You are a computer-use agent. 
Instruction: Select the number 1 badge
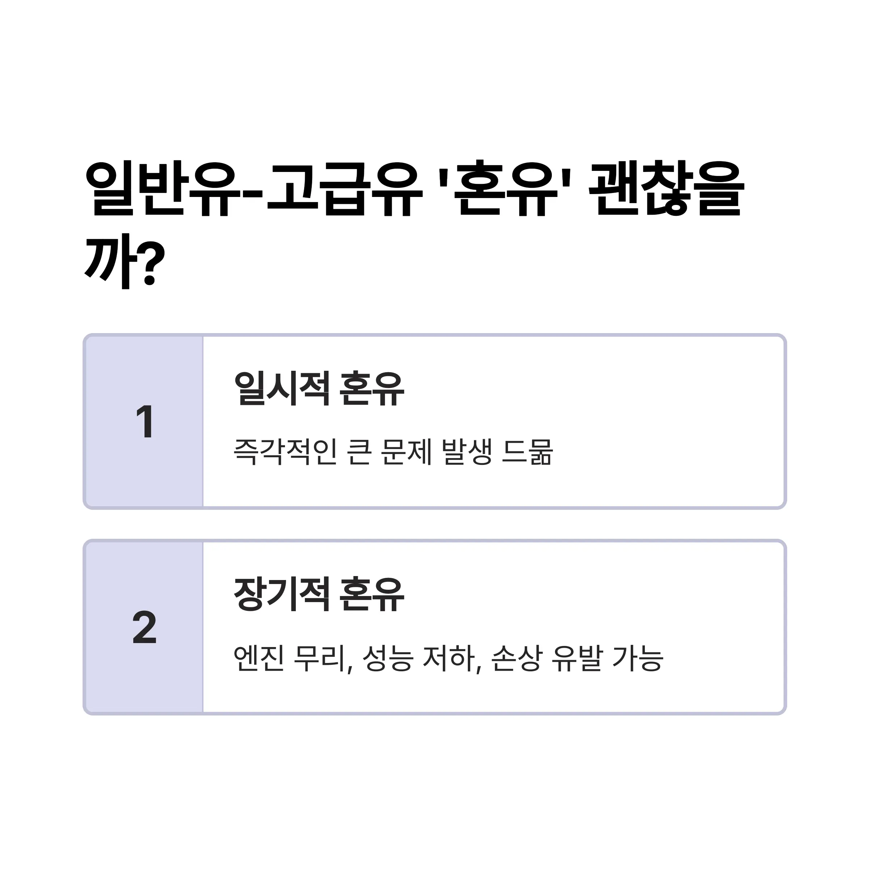(x=144, y=422)
